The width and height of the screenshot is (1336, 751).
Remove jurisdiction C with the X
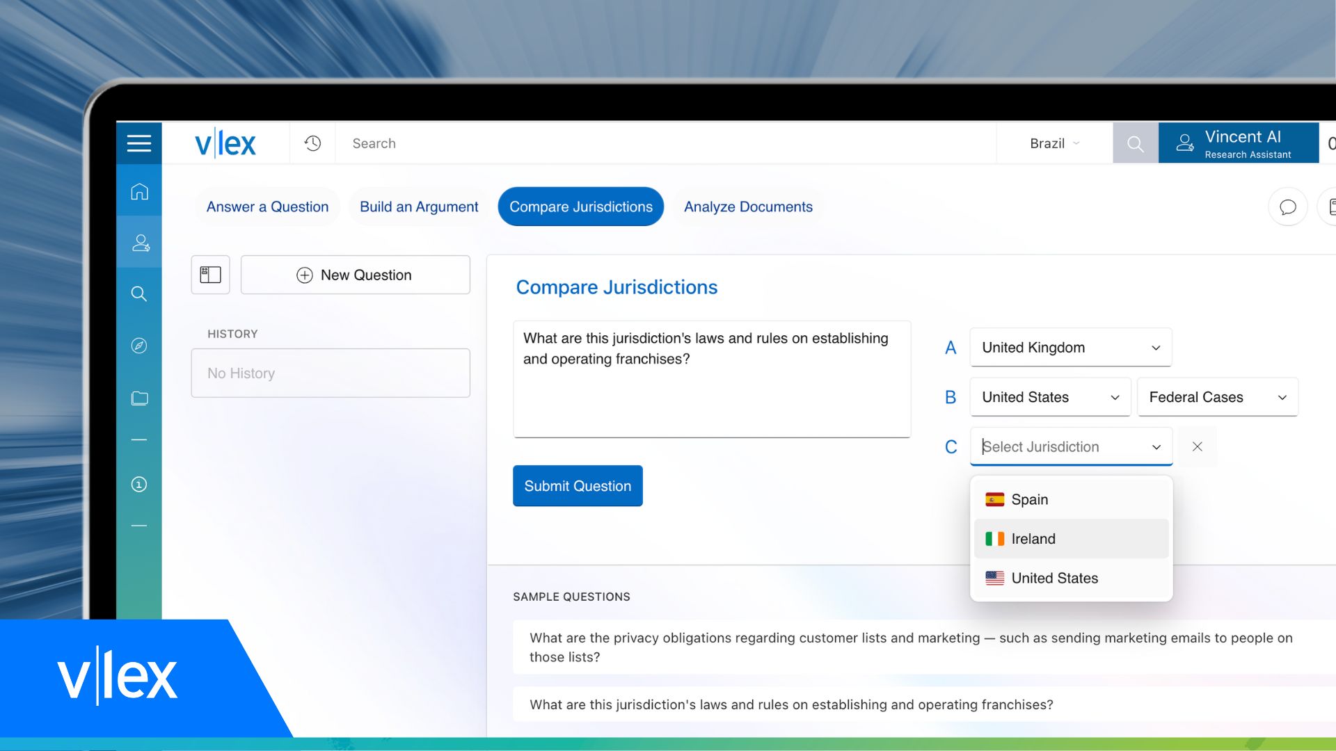tap(1197, 446)
